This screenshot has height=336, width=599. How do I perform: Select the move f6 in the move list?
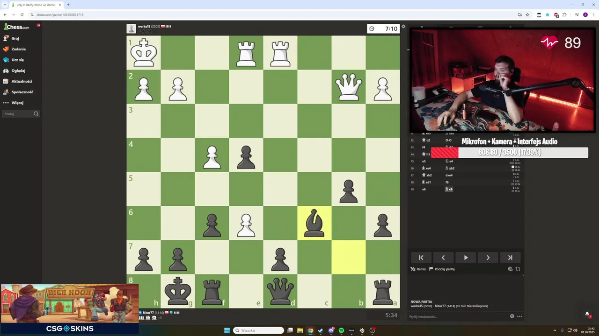[447, 182]
